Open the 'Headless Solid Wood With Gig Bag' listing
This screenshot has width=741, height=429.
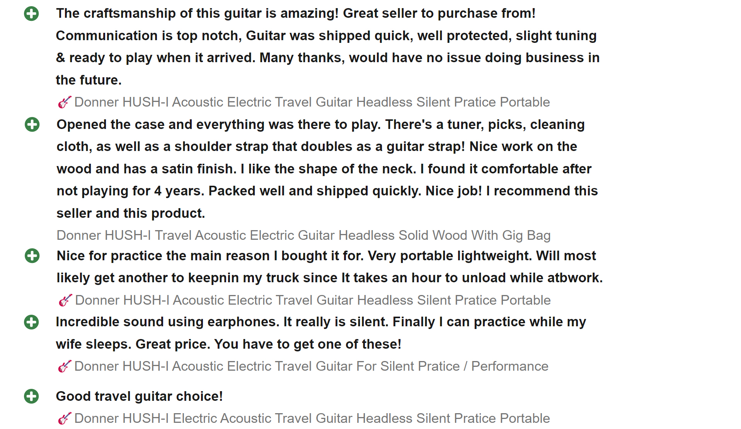tap(303, 236)
